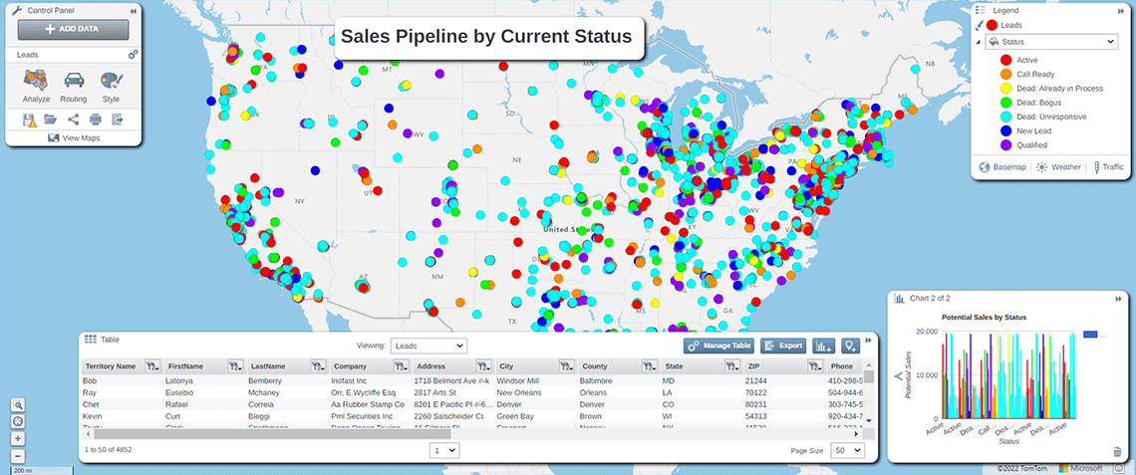Screen dimensions: 1136x475
Task: Delete the chart with trash icon
Action: pos(1116,452)
